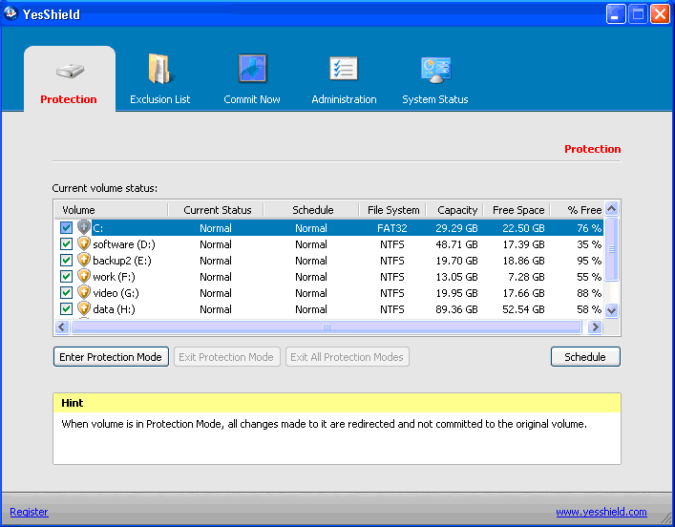Sort by the Capacity column header
The image size is (675, 527).
tap(454, 210)
